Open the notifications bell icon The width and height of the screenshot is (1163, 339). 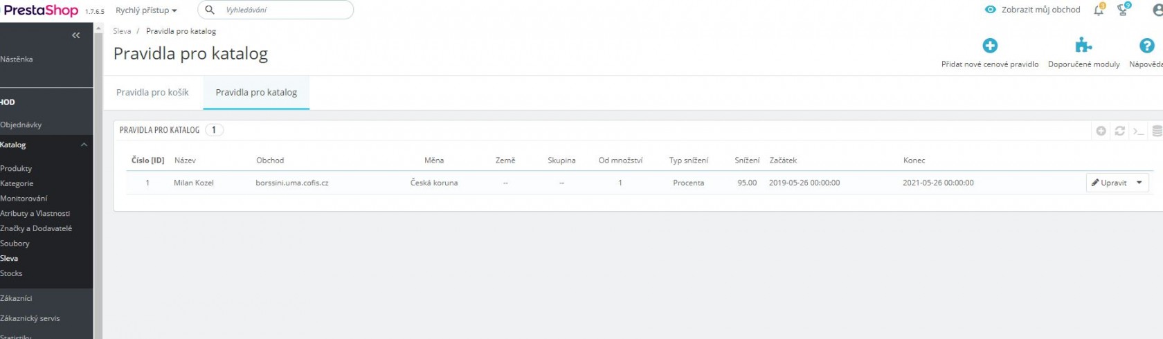[x=1099, y=10]
